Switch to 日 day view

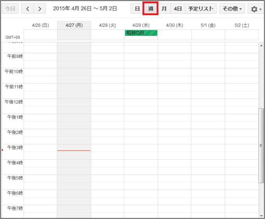coord(137,9)
